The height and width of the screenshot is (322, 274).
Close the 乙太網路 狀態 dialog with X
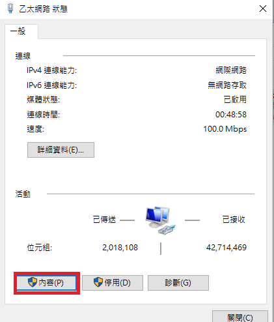pos(263,8)
